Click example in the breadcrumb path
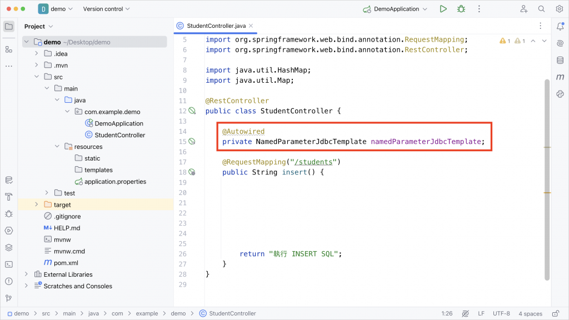 [x=147, y=313]
